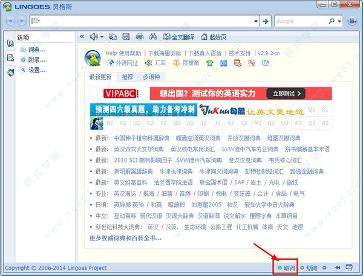Viewport: 363px width, 276px height.
Task: Click the pin icon in the status bar
Action: coord(338,268)
